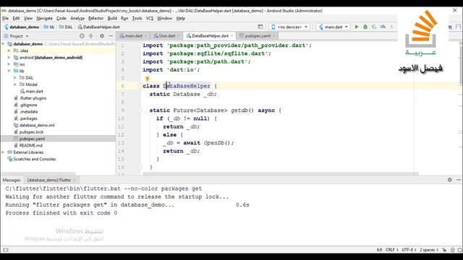
Task: Fold the class DataBaseHelper code block
Action: pos(140,86)
